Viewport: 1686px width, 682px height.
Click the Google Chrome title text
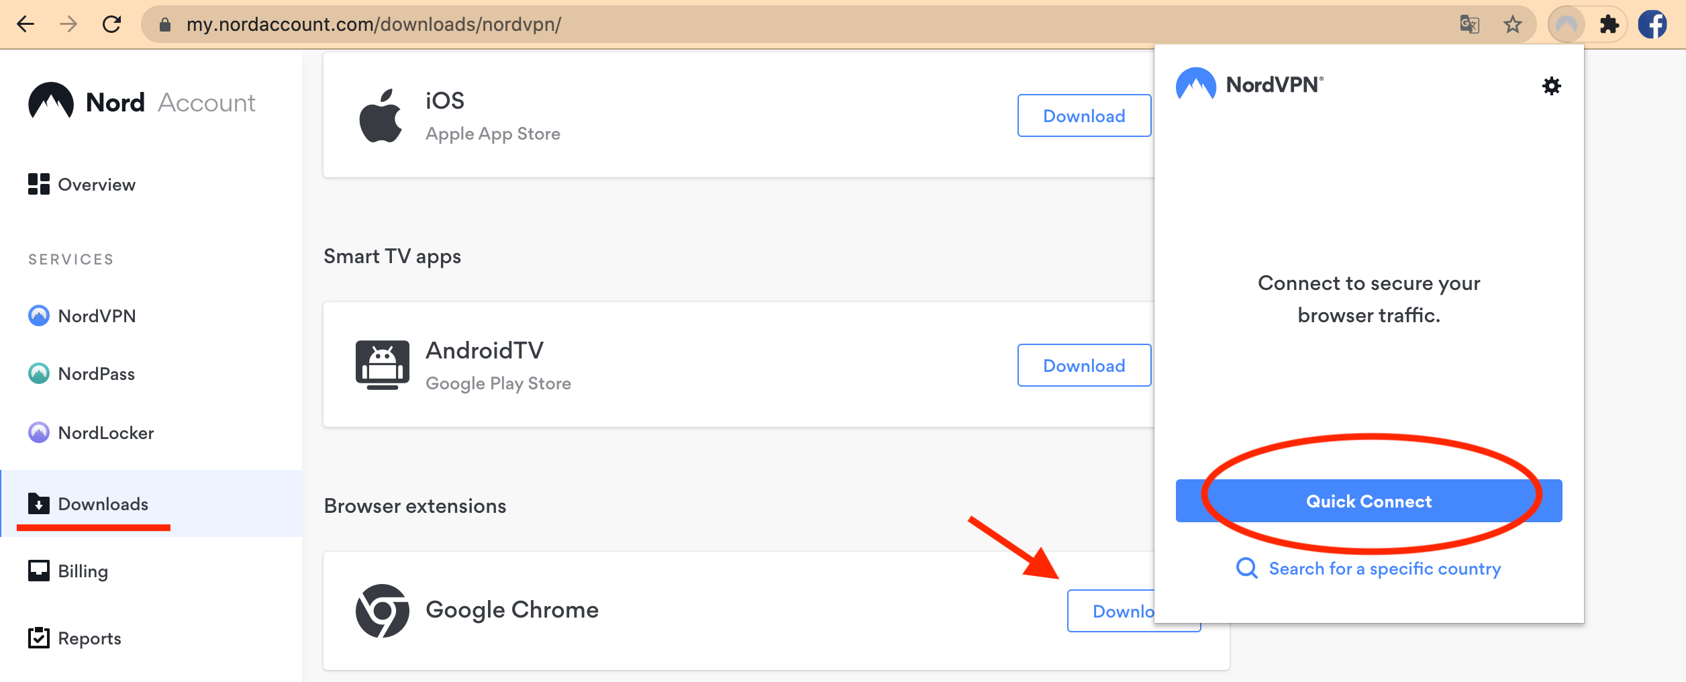[512, 610]
